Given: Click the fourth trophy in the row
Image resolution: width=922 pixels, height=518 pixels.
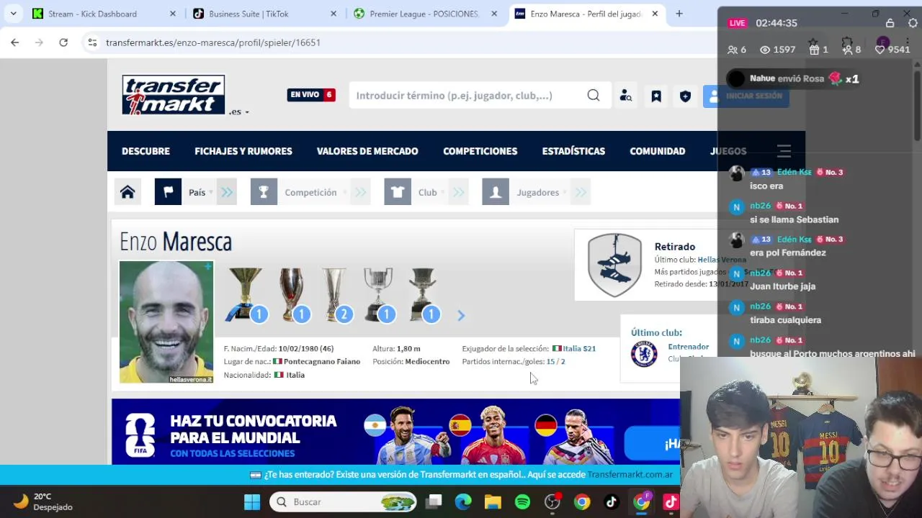Looking at the screenshot, I should click(x=379, y=294).
